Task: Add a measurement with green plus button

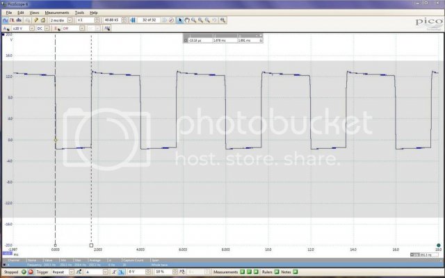Action: point(243,272)
